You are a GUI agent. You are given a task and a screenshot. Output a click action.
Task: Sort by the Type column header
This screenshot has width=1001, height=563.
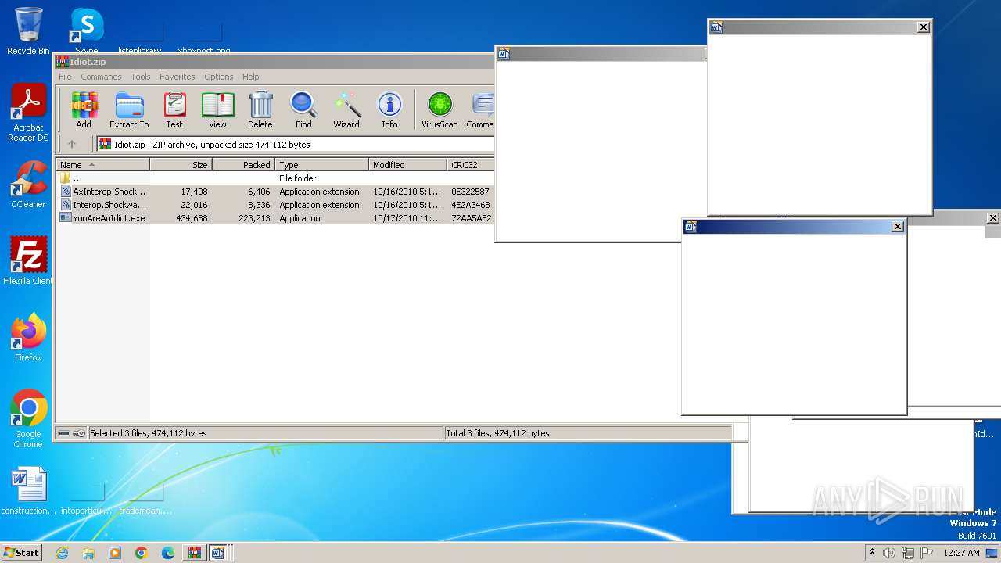click(322, 165)
